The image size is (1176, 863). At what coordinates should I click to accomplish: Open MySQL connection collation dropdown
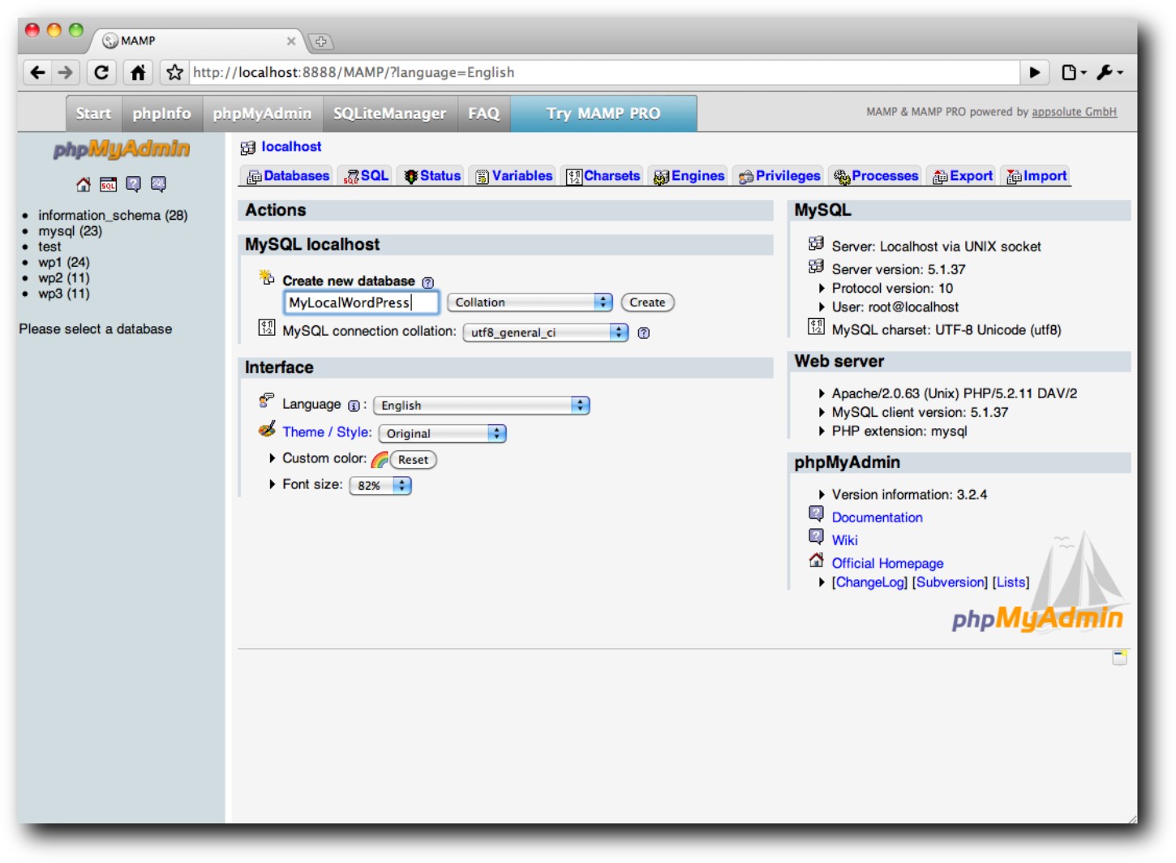[x=545, y=333]
